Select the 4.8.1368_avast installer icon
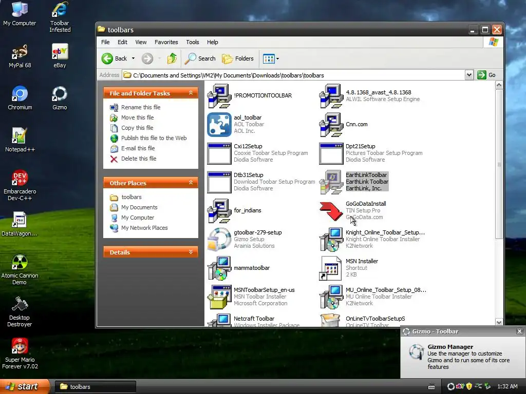Image resolution: width=526 pixels, height=394 pixels. (x=331, y=96)
